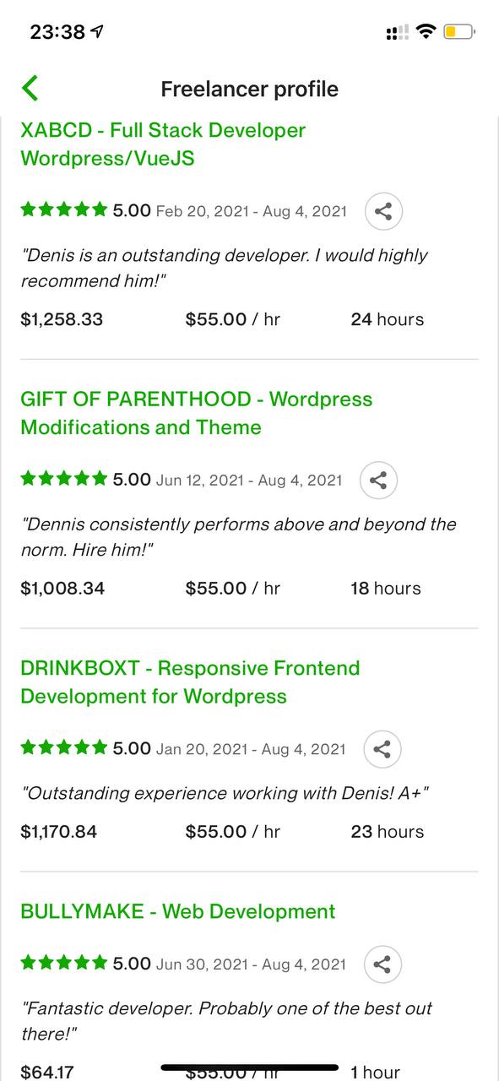Tap the green back arrow
This screenshot has width=499, height=1081.
click(x=30, y=89)
